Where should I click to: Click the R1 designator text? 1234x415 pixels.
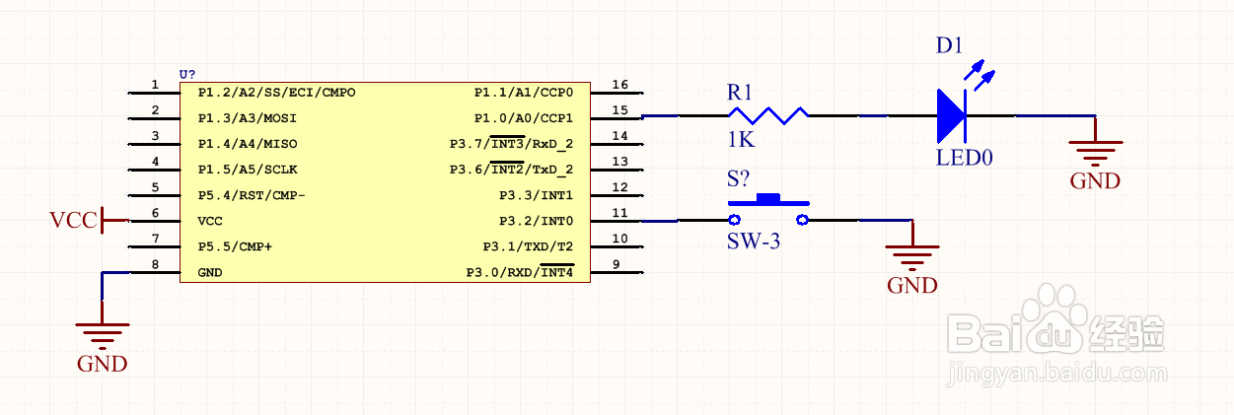(740, 93)
